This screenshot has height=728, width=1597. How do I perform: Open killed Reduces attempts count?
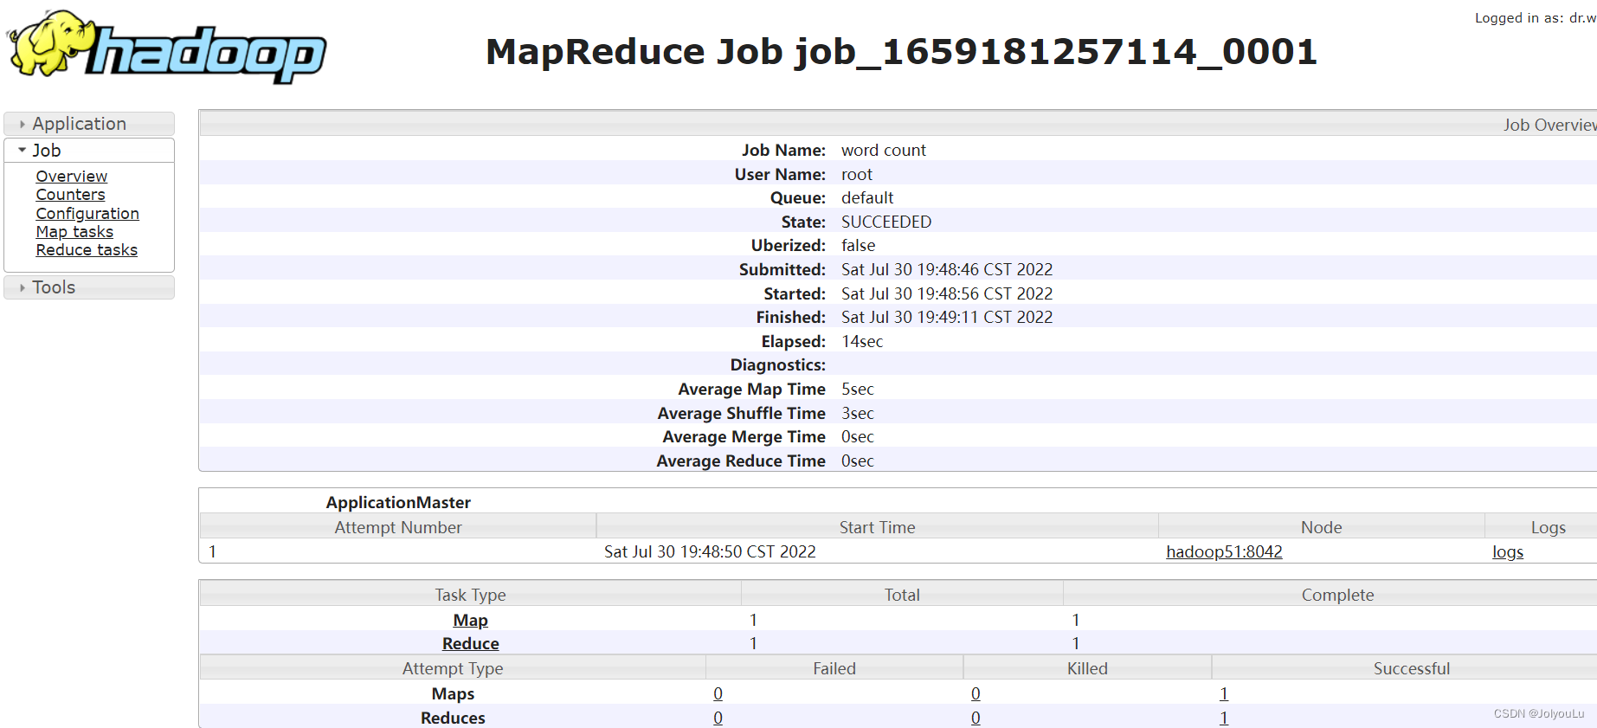point(976,718)
